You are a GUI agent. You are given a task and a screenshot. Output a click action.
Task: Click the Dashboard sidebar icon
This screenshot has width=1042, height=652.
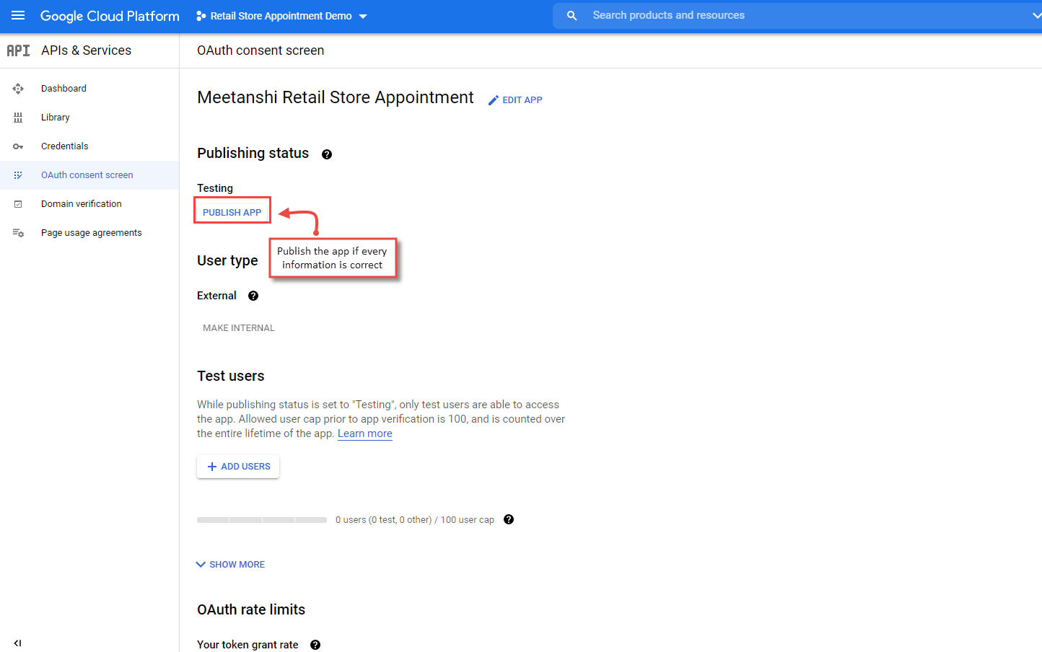[x=18, y=89]
